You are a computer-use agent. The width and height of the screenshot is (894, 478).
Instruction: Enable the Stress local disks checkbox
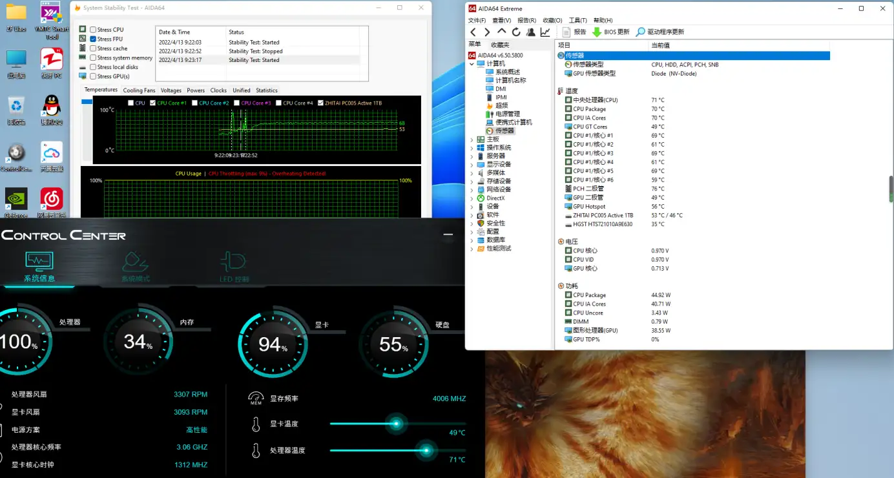pyautogui.click(x=93, y=67)
